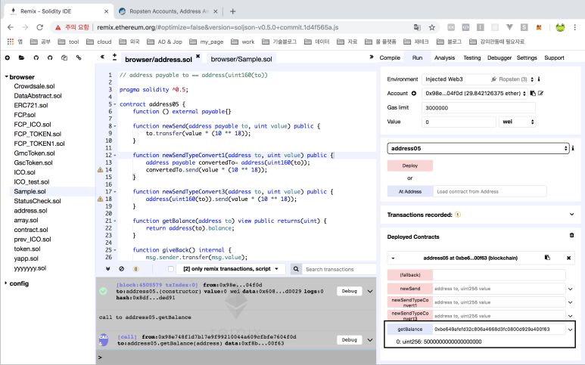Add a new account plus icon
This screenshot has width=585, height=365.
(414, 94)
